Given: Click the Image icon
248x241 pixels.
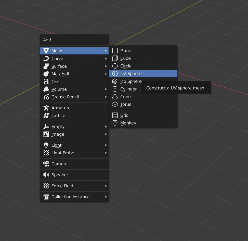Looking at the screenshot, I should tap(46, 134).
